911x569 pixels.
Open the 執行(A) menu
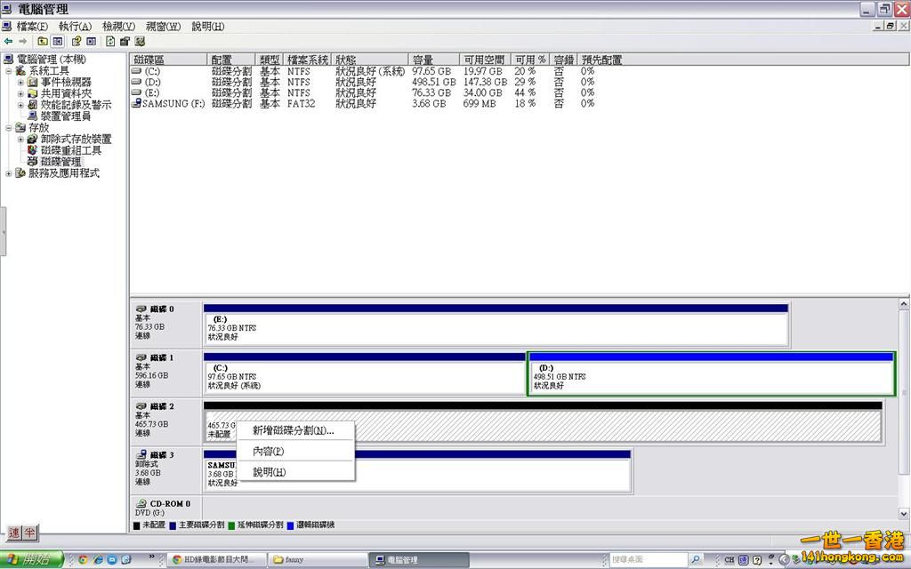coord(75,27)
